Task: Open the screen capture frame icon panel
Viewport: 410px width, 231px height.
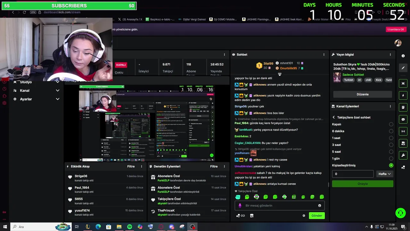Action: coord(403,83)
